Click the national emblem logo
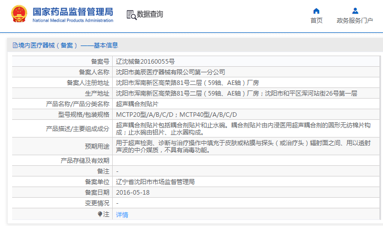The image size is (383, 226). point(19,14)
